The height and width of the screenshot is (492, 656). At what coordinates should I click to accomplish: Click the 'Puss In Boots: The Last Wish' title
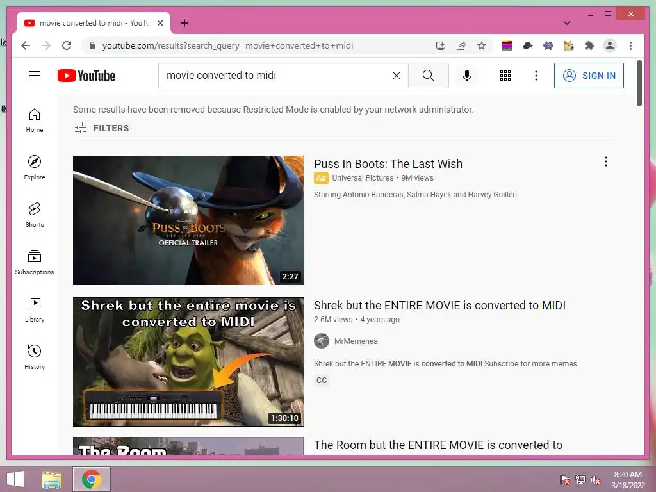(388, 163)
